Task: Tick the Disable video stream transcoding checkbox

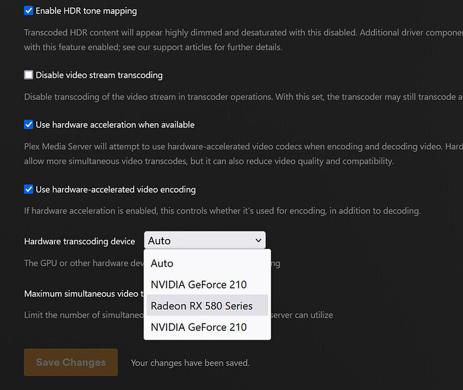Action: [29, 75]
